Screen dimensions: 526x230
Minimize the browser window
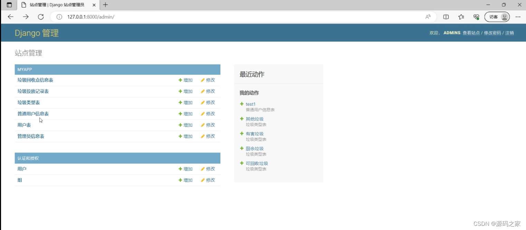click(x=488, y=5)
